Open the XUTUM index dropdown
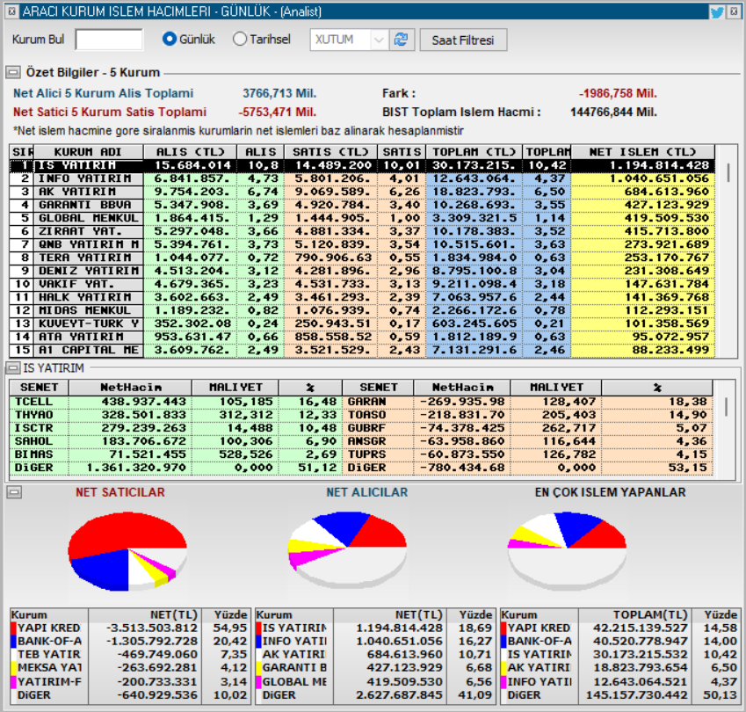Image resolution: width=746 pixels, height=712 pixels. click(x=379, y=40)
